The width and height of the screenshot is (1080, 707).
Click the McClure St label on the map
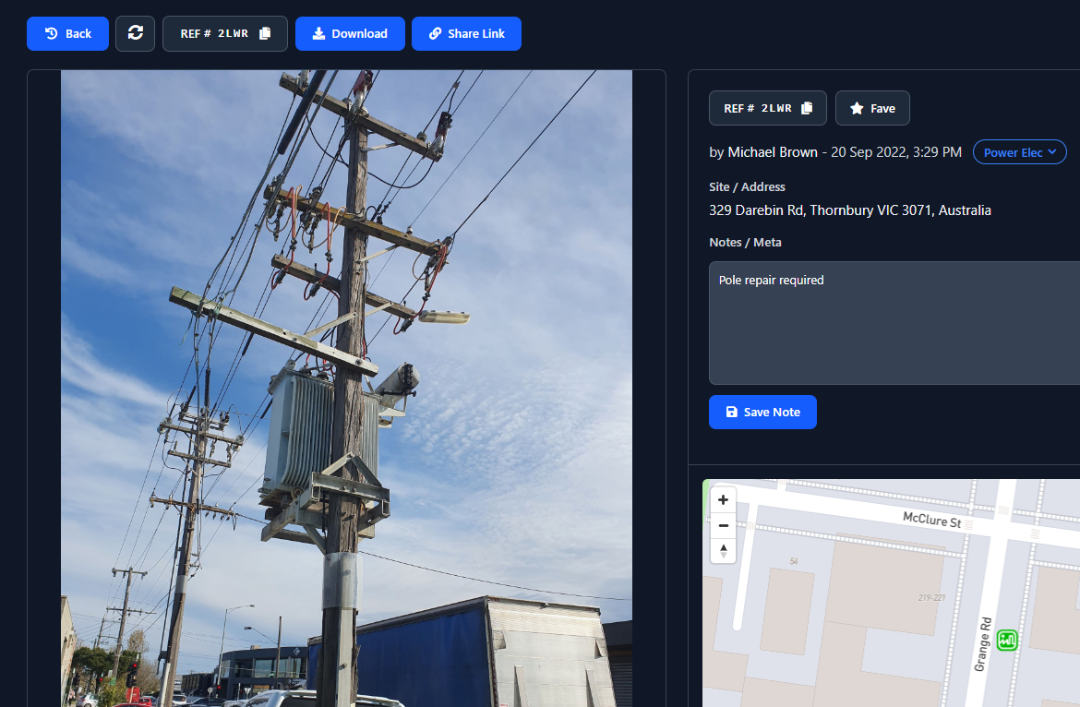tap(931, 520)
